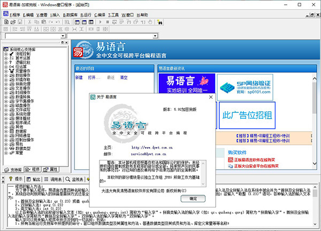
Task: Expand the 算术运算 tree node
Action: tap(6, 58)
